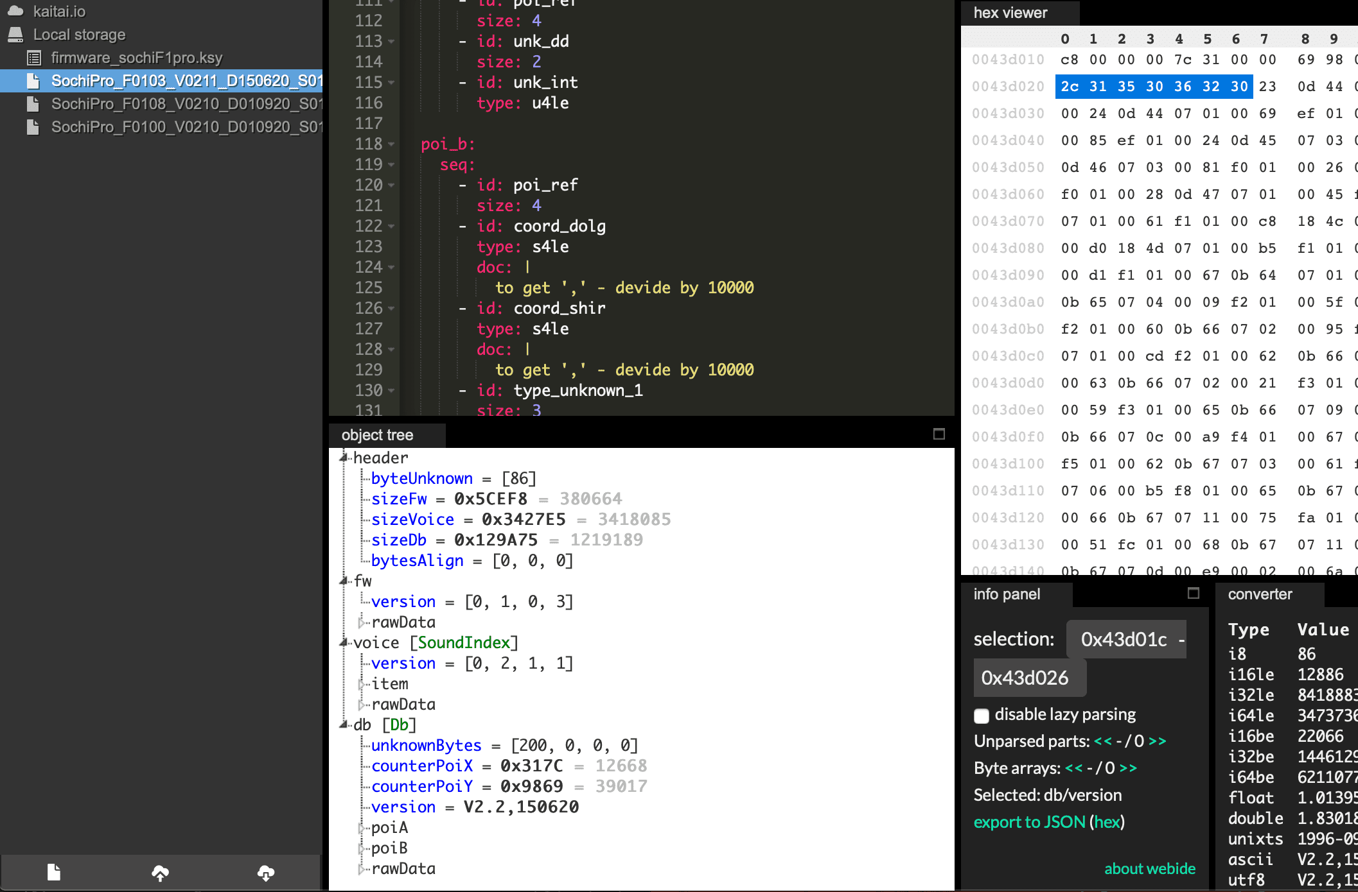1358x892 pixels.
Task: Enable disable lazy parsing checkbox
Action: (x=982, y=716)
